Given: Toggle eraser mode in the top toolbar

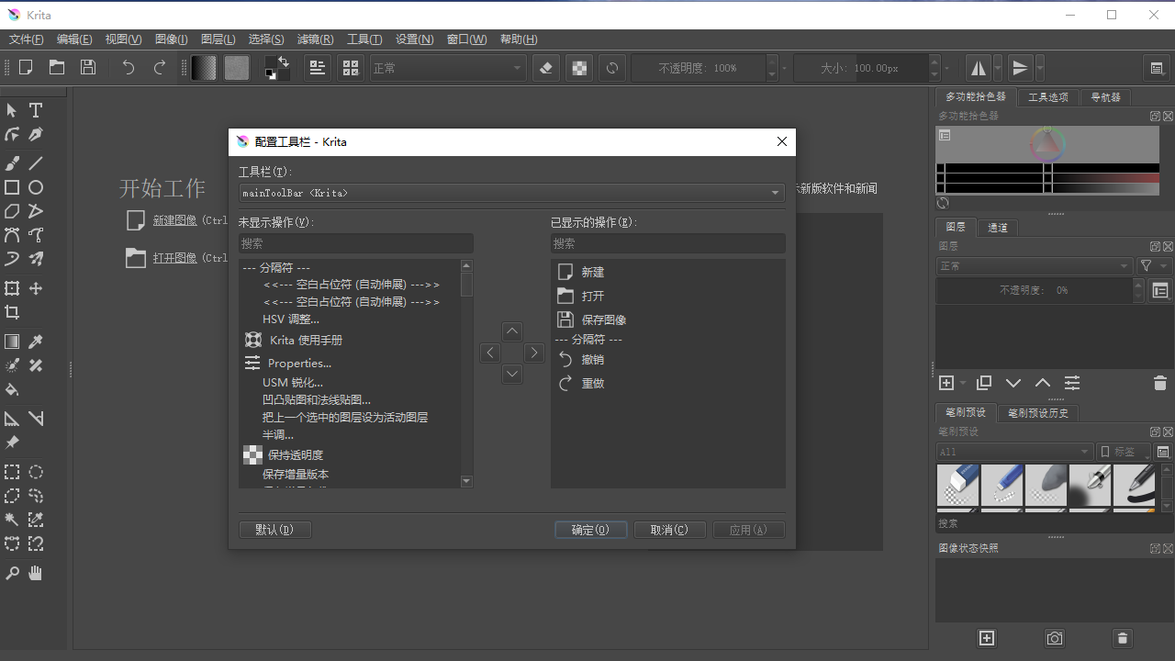Looking at the screenshot, I should (545, 67).
